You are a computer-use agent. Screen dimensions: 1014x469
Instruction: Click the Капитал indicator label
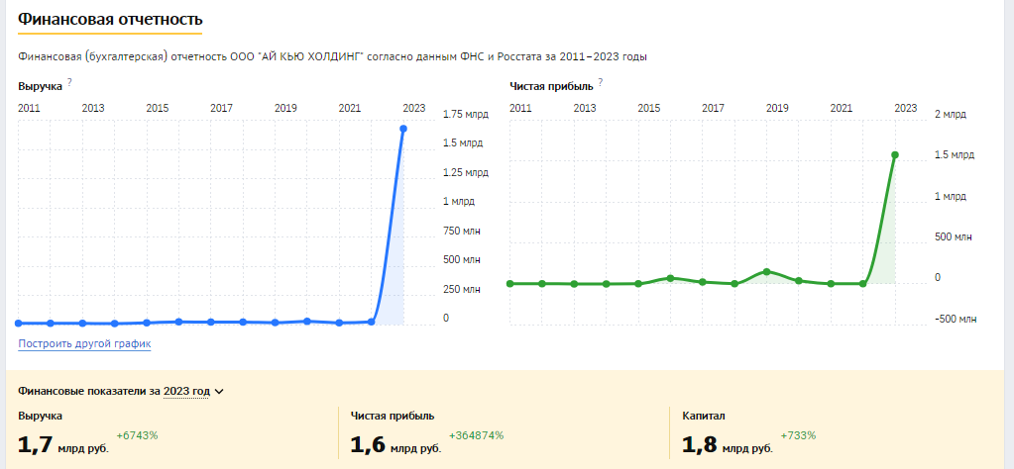(x=704, y=416)
